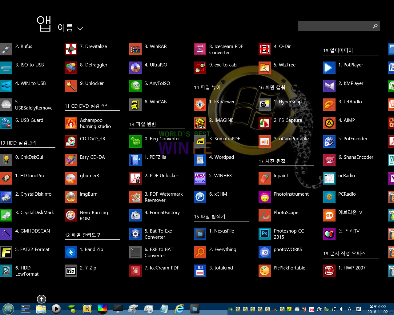The width and height of the screenshot is (394, 315).
Task: Launch BandiZip icon
Action: coord(71,252)
